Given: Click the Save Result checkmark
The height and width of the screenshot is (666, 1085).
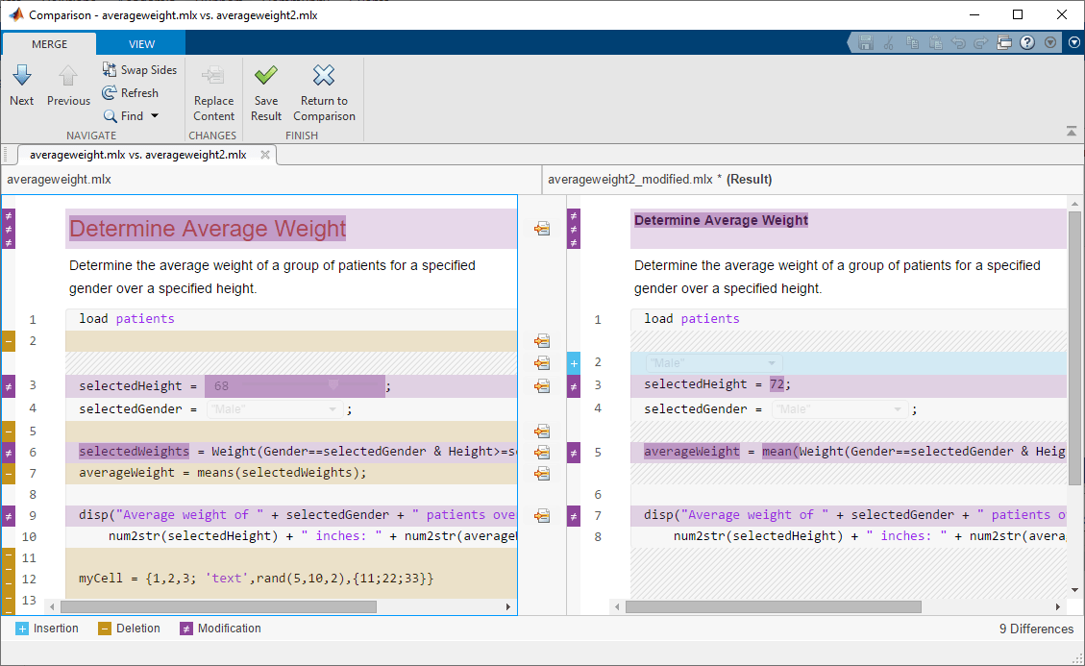Looking at the screenshot, I should coord(266,76).
